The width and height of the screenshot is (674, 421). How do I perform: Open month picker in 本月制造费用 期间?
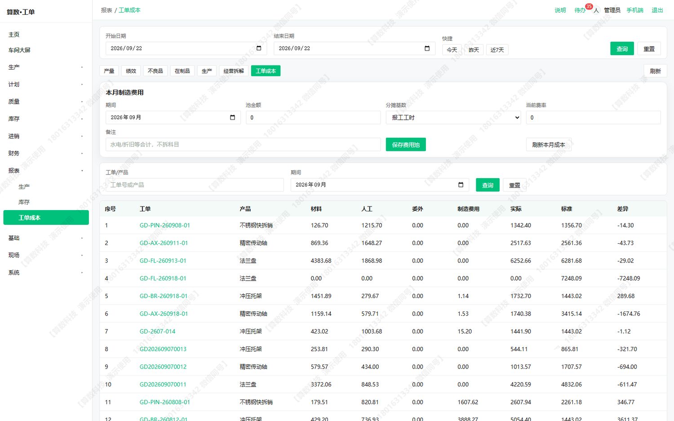click(x=232, y=118)
